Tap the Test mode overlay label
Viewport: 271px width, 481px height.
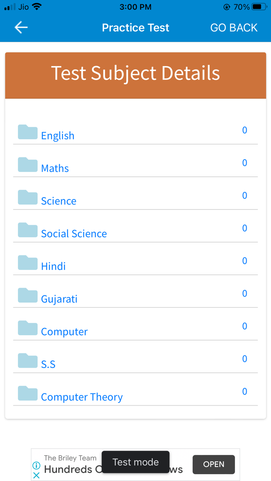coord(135,462)
